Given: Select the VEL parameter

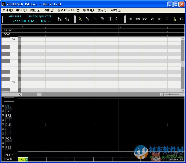Looking at the screenshot, I should click(9, 106).
